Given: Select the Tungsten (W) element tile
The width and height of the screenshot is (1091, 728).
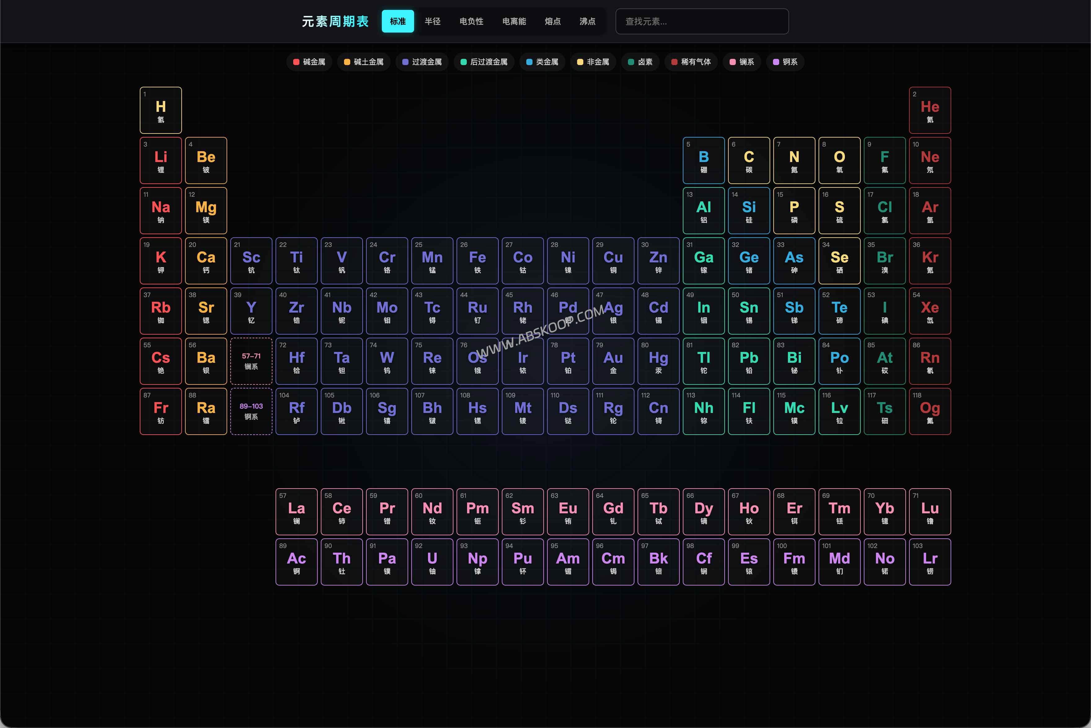Looking at the screenshot, I should point(387,361).
